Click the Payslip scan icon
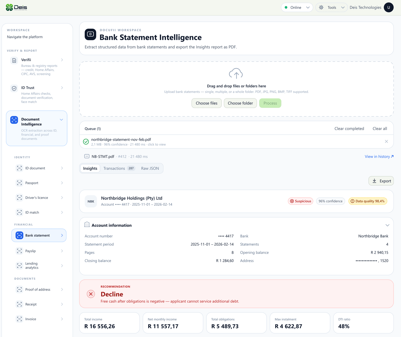The width and height of the screenshot is (401, 337). [x=19, y=251]
